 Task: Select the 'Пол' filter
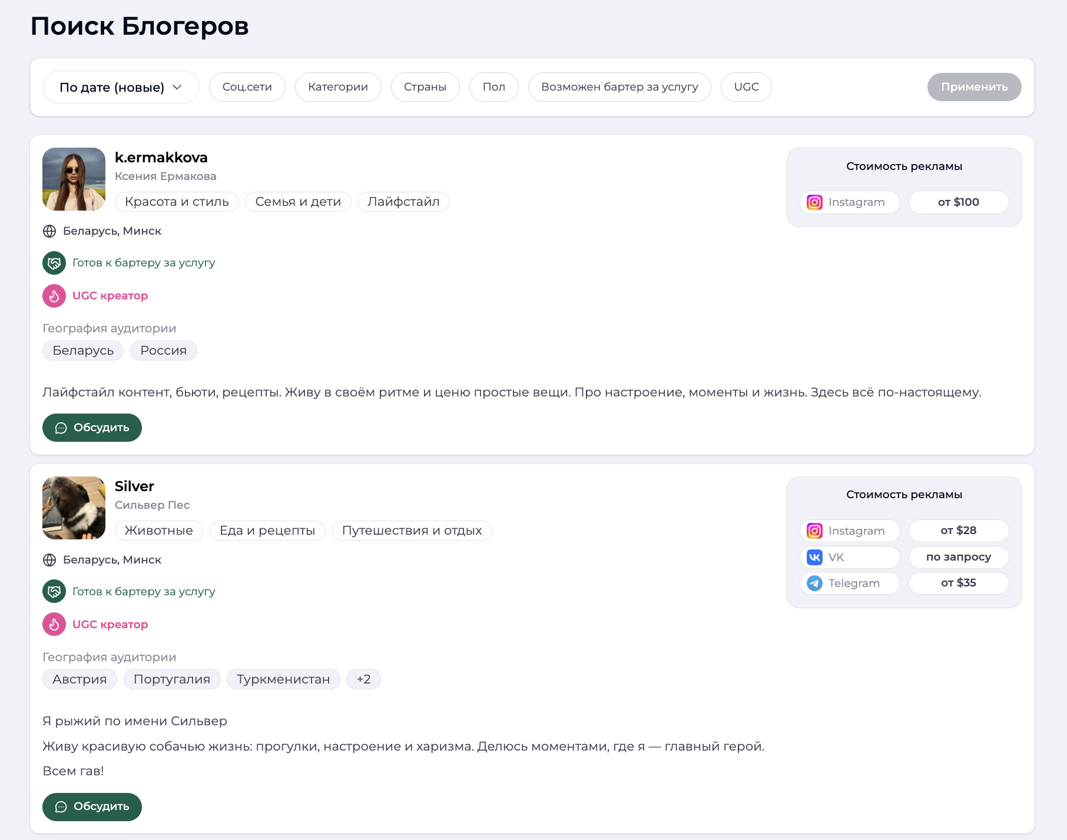(x=493, y=87)
